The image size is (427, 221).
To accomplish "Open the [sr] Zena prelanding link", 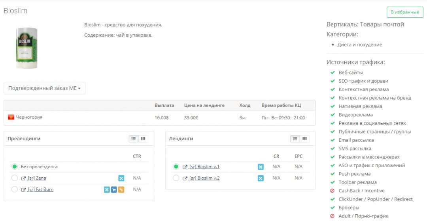I will point(37,178).
